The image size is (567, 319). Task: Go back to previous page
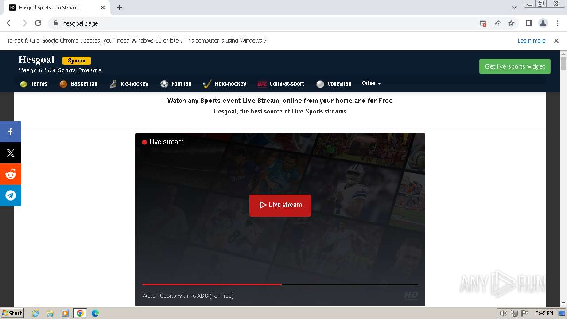coord(10,23)
